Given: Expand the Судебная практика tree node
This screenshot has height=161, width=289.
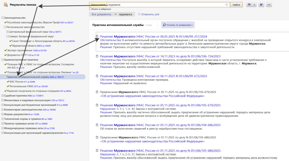Looking at the screenshot, I should [2, 96].
